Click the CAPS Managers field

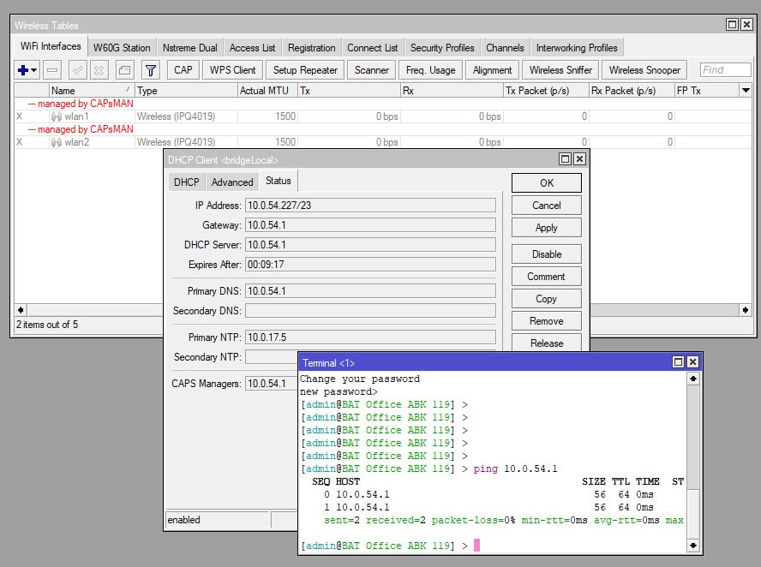272,384
